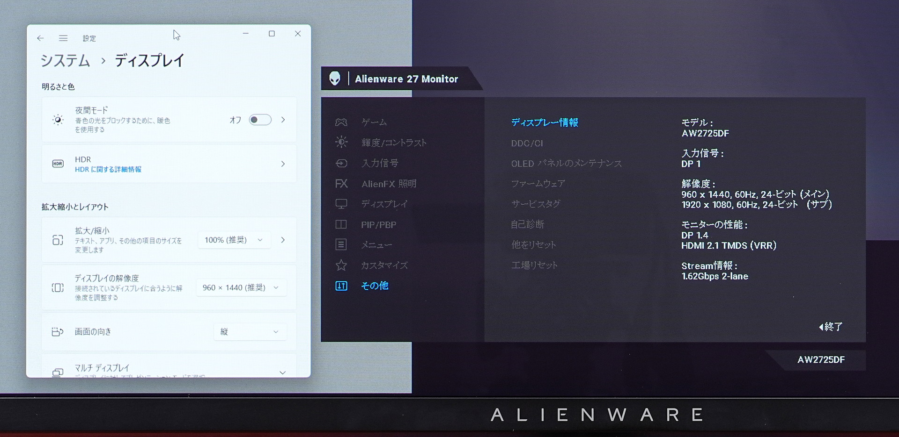Select DDC/CI submenu item

[x=527, y=143]
